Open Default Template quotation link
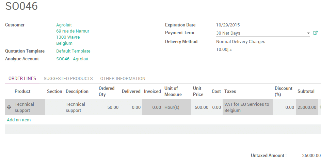This screenshot has width=321, height=159. (73, 51)
